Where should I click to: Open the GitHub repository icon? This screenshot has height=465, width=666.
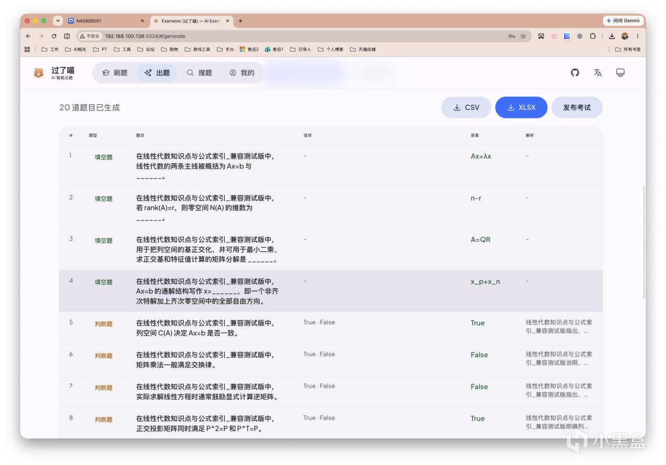click(575, 73)
